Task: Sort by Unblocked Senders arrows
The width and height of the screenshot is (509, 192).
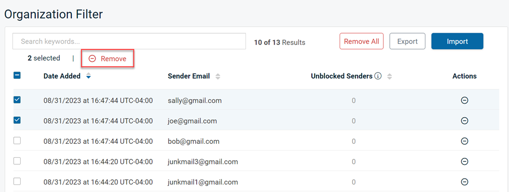Action: 389,76
